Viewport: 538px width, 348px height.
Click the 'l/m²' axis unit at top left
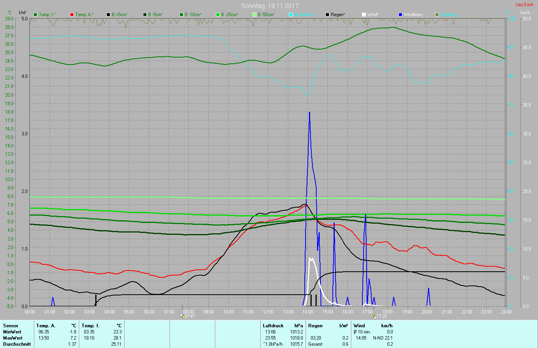(x=22, y=13)
